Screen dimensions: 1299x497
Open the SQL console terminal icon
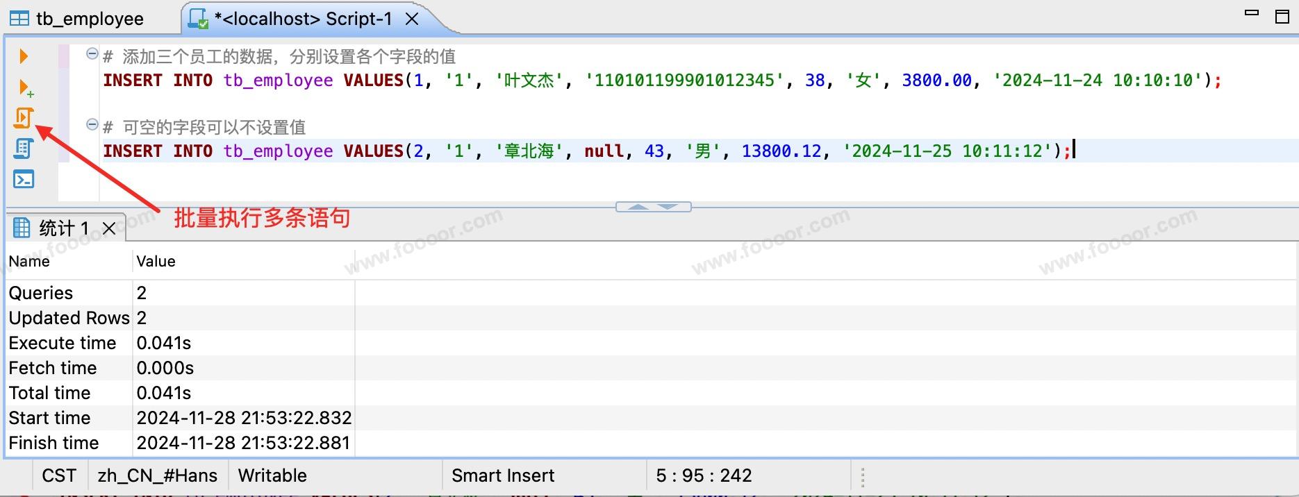pos(24,180)
